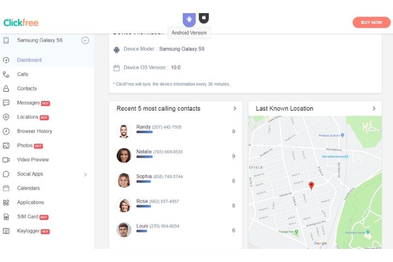Select the text Sophia (858) 748-3744
Image resolution: width=393 pixels, height=262 pixels.
[x=159, y=176]
